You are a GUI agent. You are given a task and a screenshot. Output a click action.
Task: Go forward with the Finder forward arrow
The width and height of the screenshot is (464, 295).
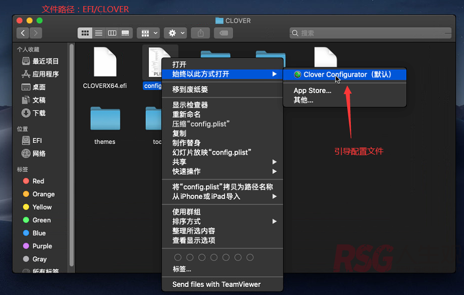pyautogui.click(x=36, y=33)
